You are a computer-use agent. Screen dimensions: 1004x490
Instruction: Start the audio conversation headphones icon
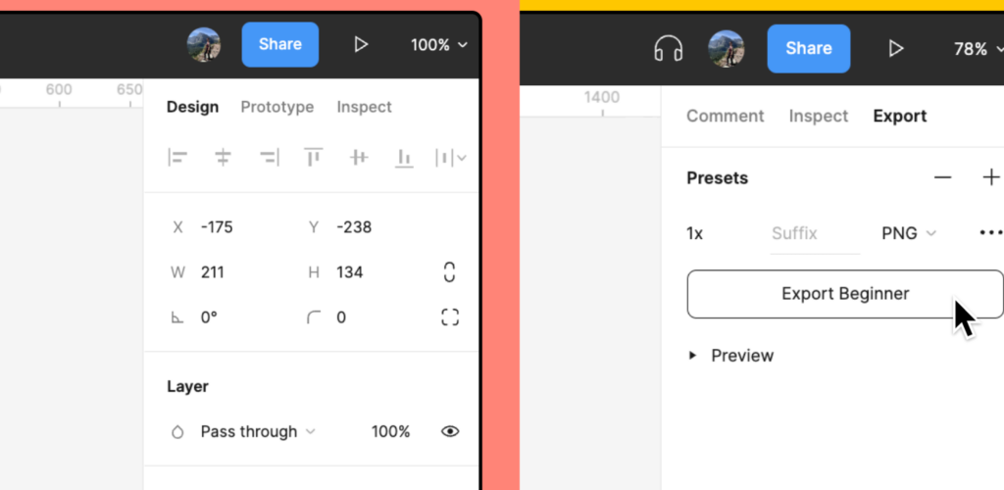668,48
